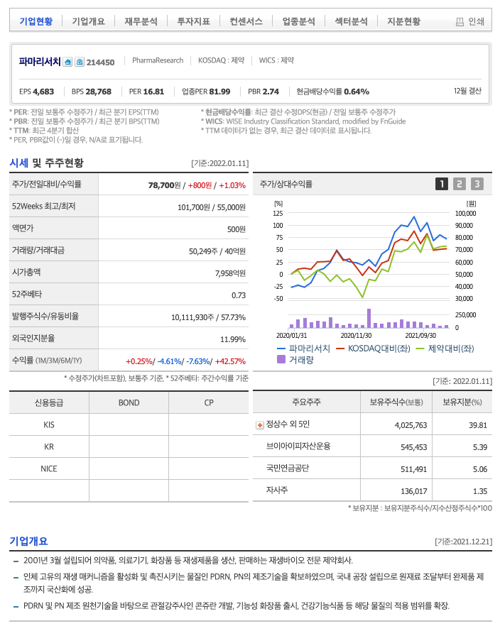Open the 업종분석 tab
The width and height of the screenshot is (500, 631).
(x=299, y=21)
